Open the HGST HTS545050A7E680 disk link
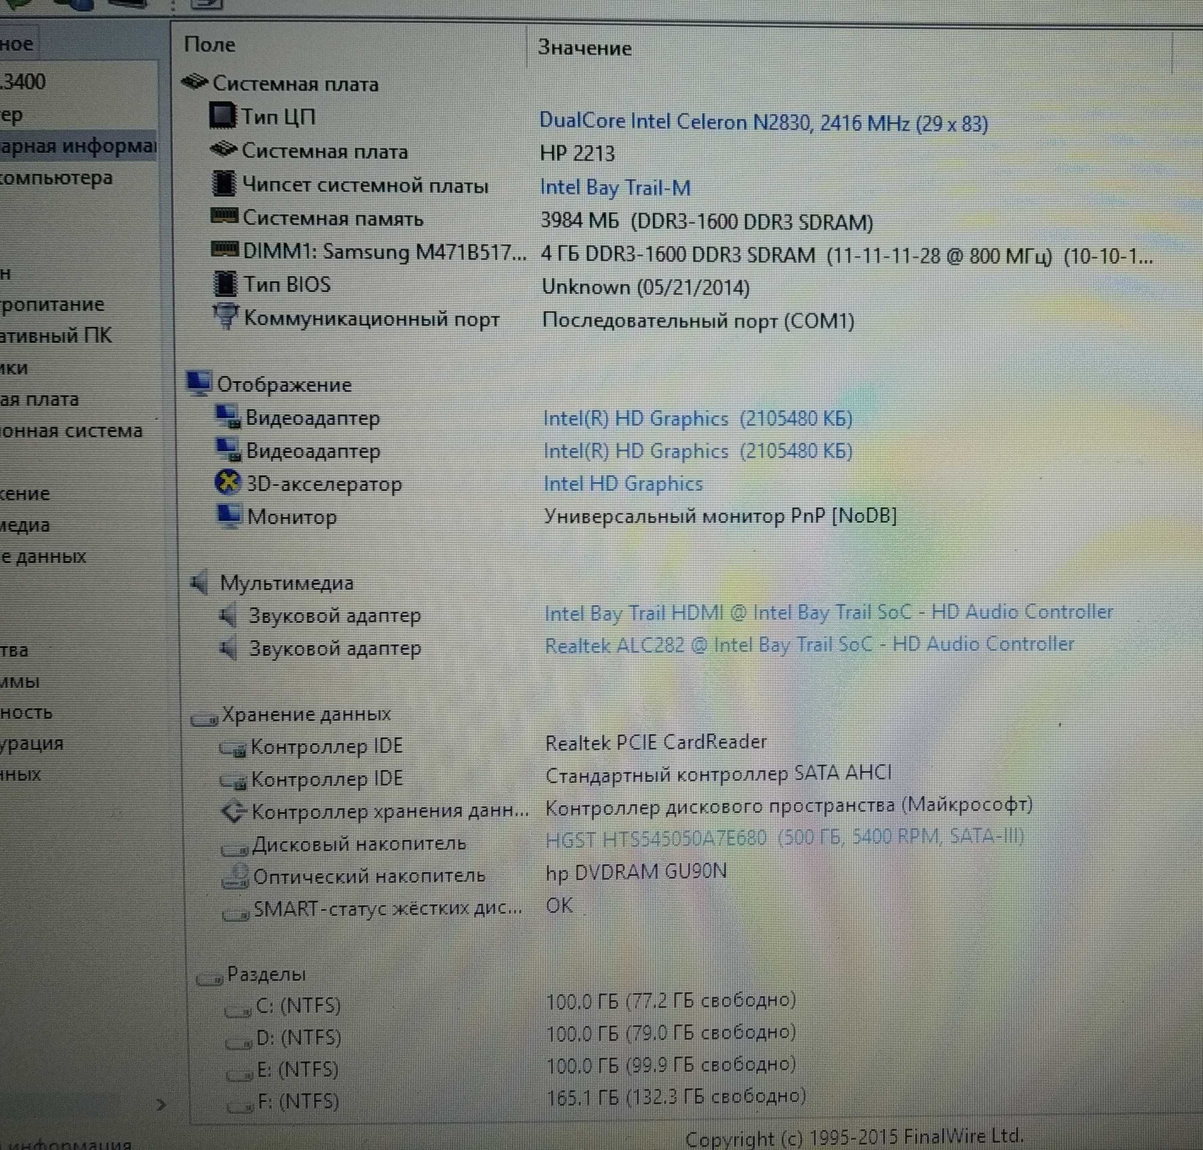The height and width of the screenshot is (1150, 1203). tap(785, 838)
